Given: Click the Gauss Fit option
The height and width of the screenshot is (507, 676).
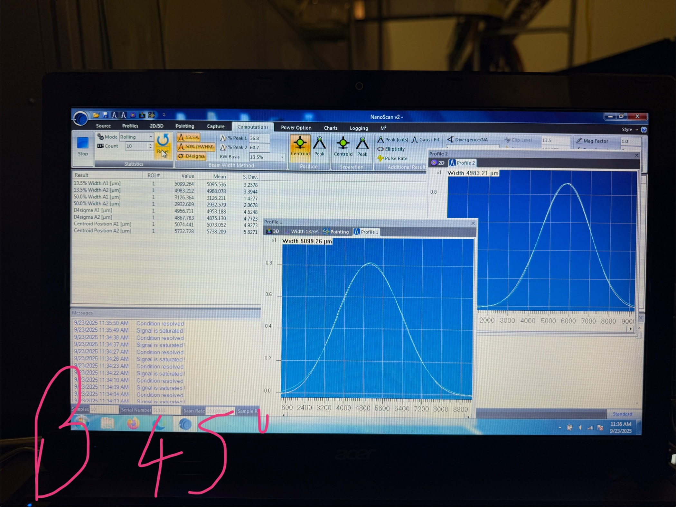Looking at the screenshot, I should pos(426,140).
